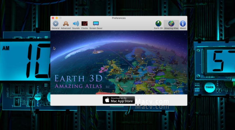Open the Clocks preferences pane

click(x=85, y=25)
